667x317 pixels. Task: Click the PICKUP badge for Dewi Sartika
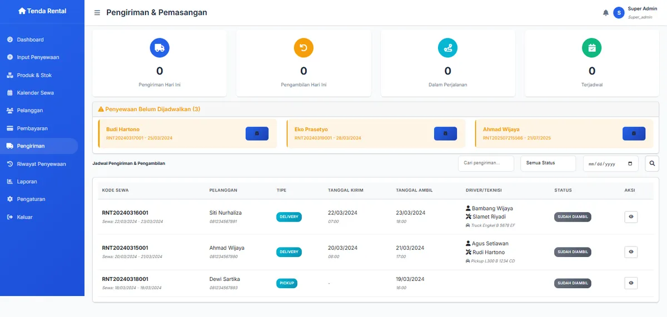[x=287, y=283]
